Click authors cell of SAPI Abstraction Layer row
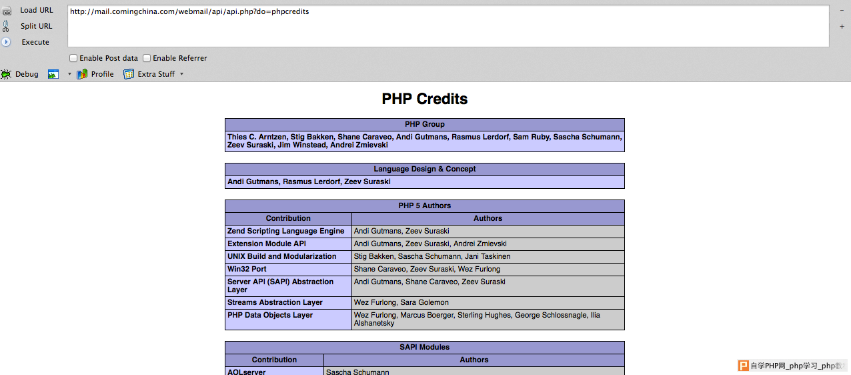Viewport: 851px width, 375px height. pos(488,286)
